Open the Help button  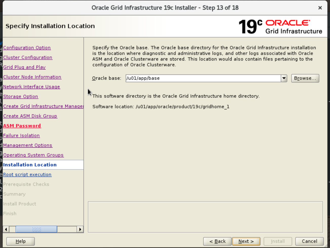[20, 241]
